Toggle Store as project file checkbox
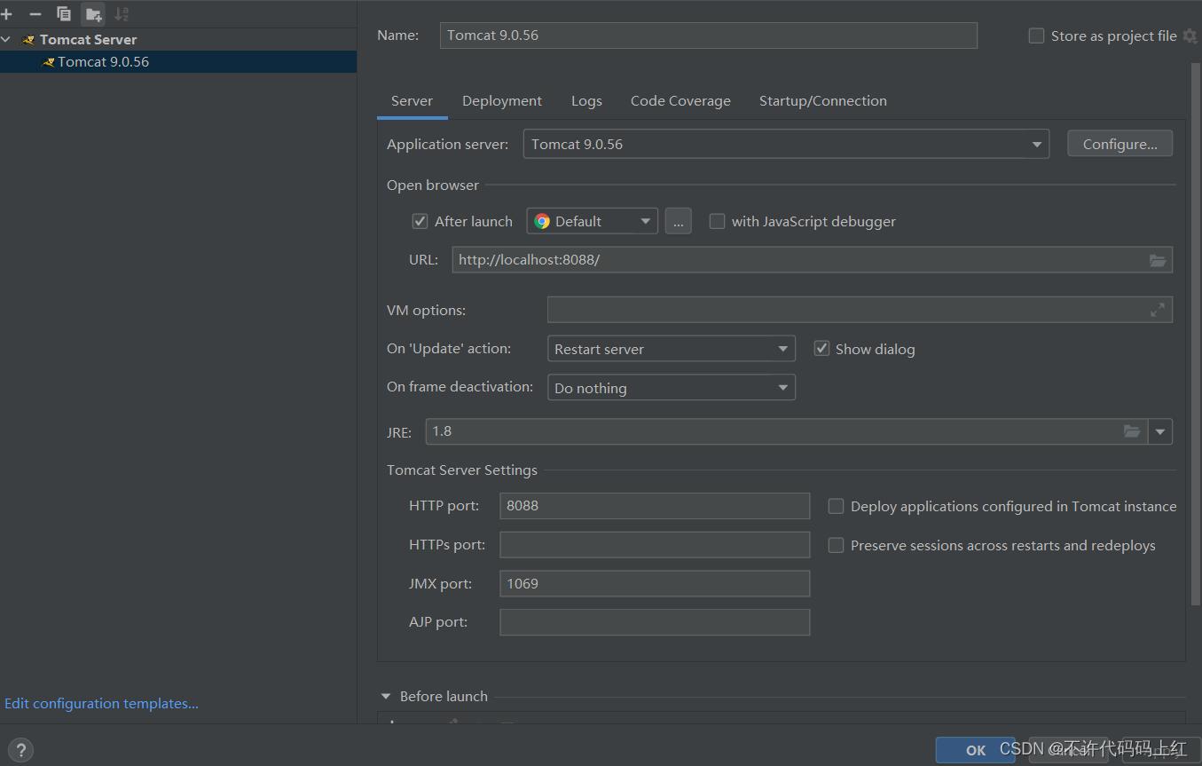Image resolution: width=1202 pixels, height=766 pixels. pos(1036,36)
